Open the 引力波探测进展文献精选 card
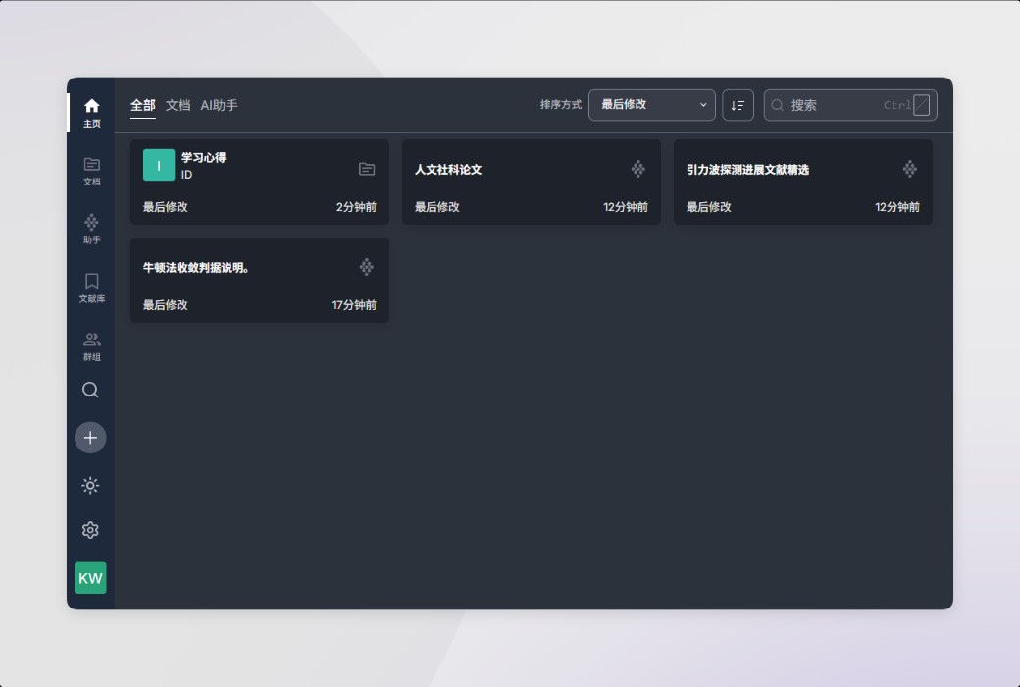1020x687 pixels. pos(802,183)
